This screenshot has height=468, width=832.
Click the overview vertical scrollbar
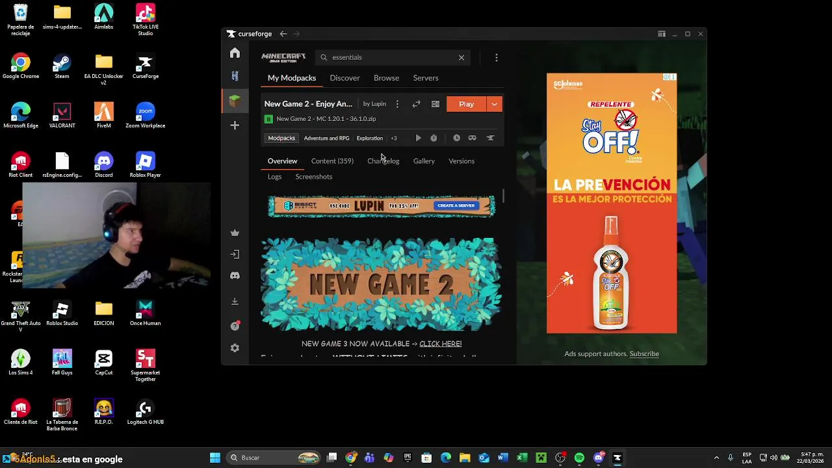(503, 196)
